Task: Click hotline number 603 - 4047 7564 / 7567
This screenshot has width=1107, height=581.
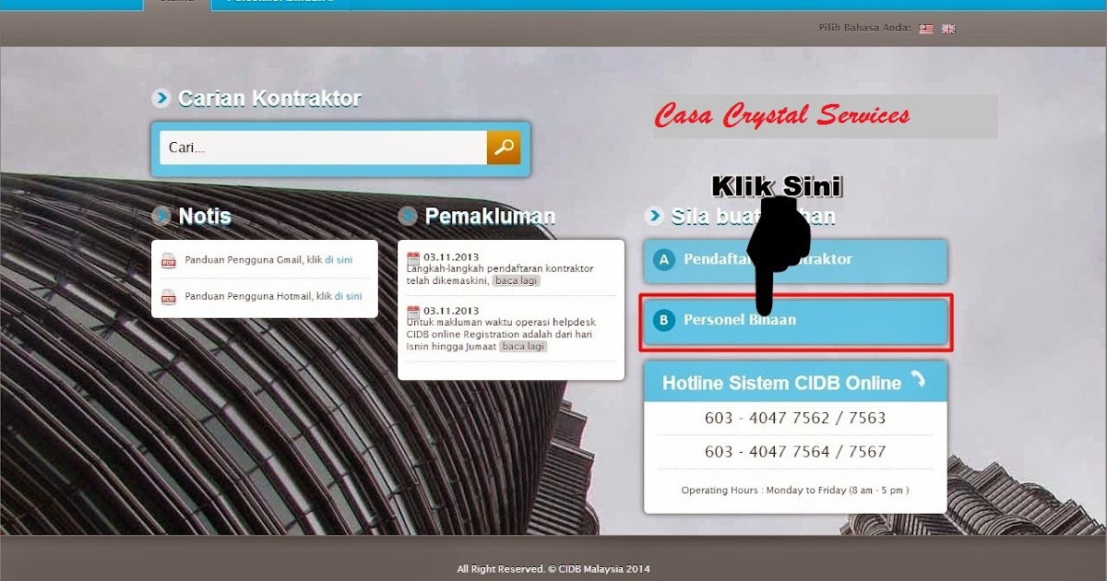Action: coord(795,452)
